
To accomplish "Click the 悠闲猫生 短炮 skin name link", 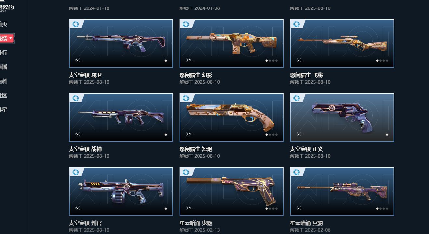I will (196, 149).
